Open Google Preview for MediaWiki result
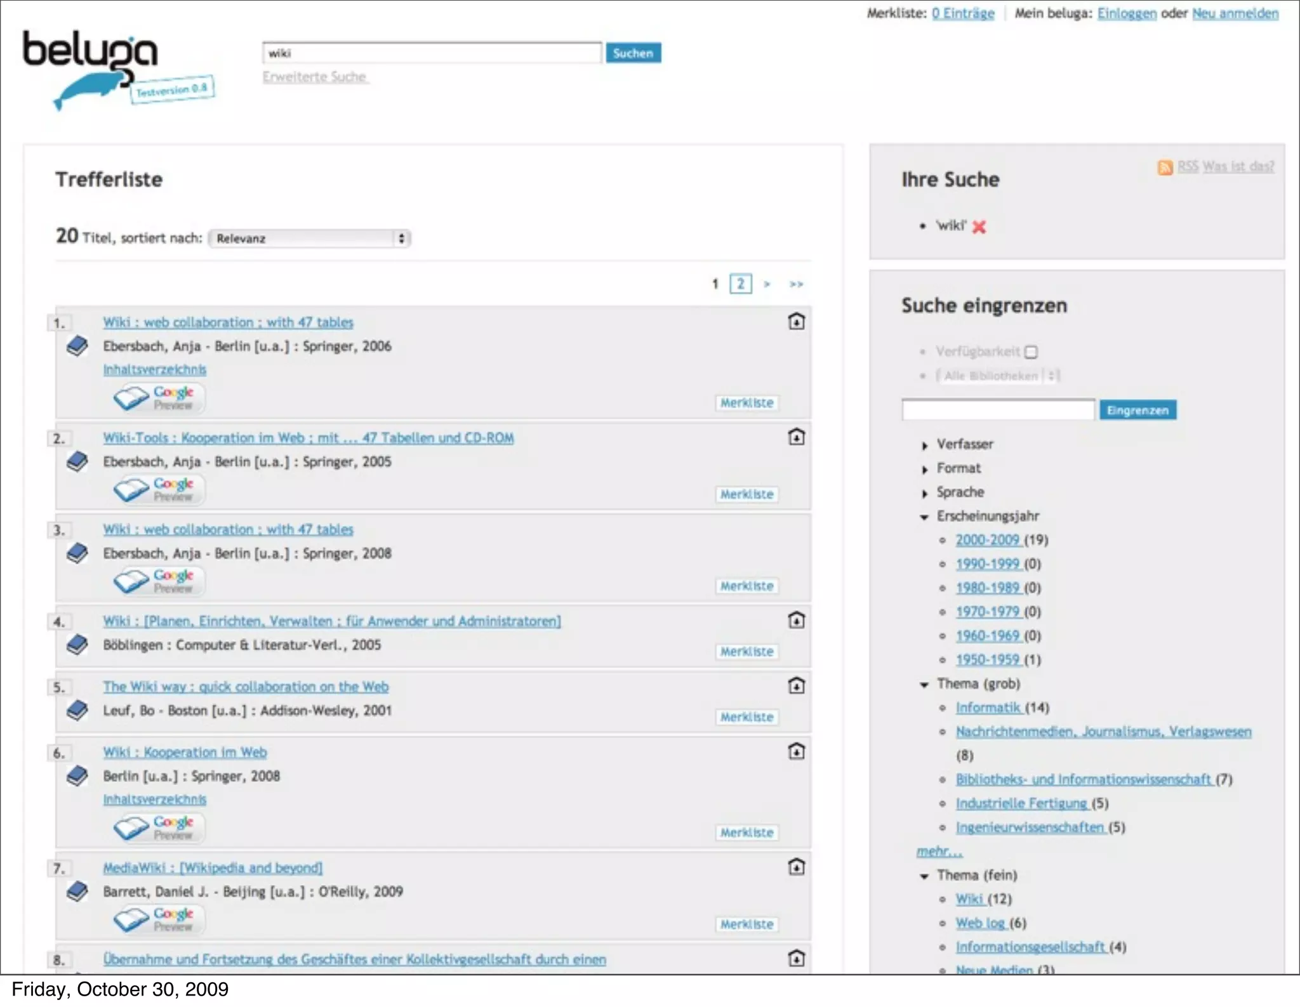This screenshot has width=1300, height=1007. (x=159, y=919)
